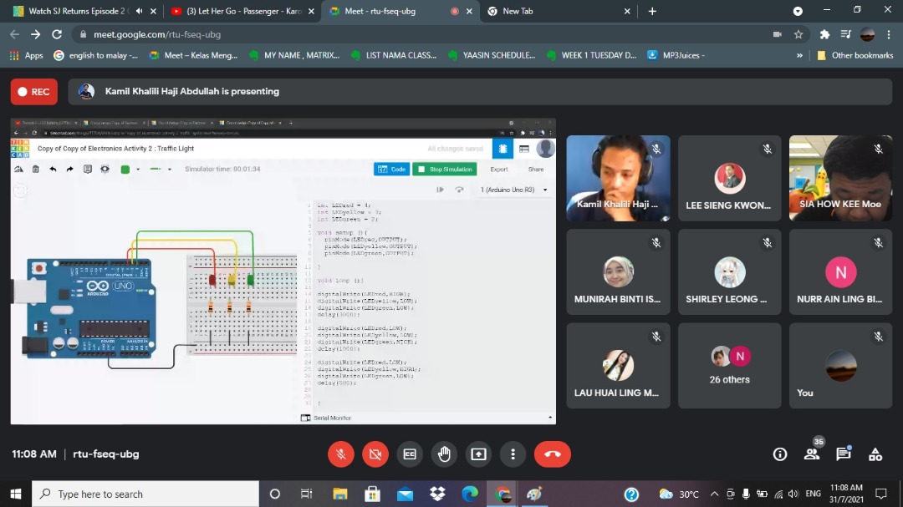Open the chat with everyone panel

coord(844,454)
